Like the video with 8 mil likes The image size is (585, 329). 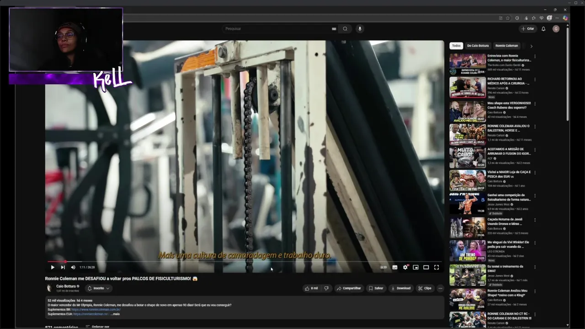311,288
